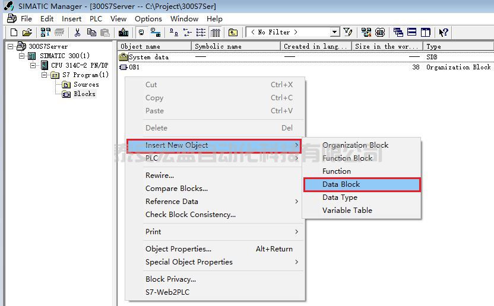This screenshot has height=306, width=494.
Task: Click the context Help arrow-question icon
Action: click(443, 33)
